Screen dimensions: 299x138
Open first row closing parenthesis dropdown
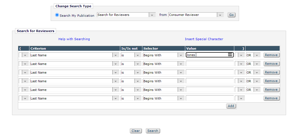pyautogui.click(x=240, y=55)
